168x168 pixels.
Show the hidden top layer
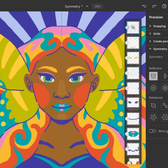(133, 28)
